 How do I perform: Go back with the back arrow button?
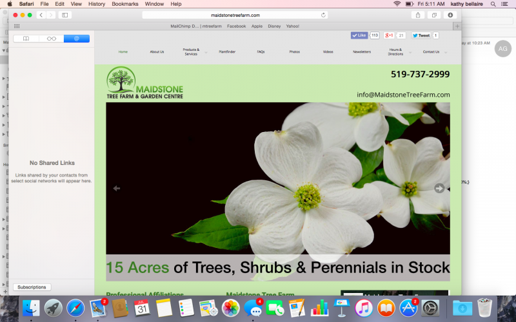tap(41, 15)
